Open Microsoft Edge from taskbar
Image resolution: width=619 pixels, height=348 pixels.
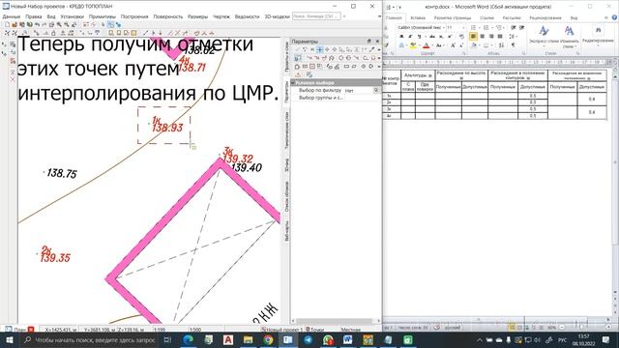pos(189,339)
